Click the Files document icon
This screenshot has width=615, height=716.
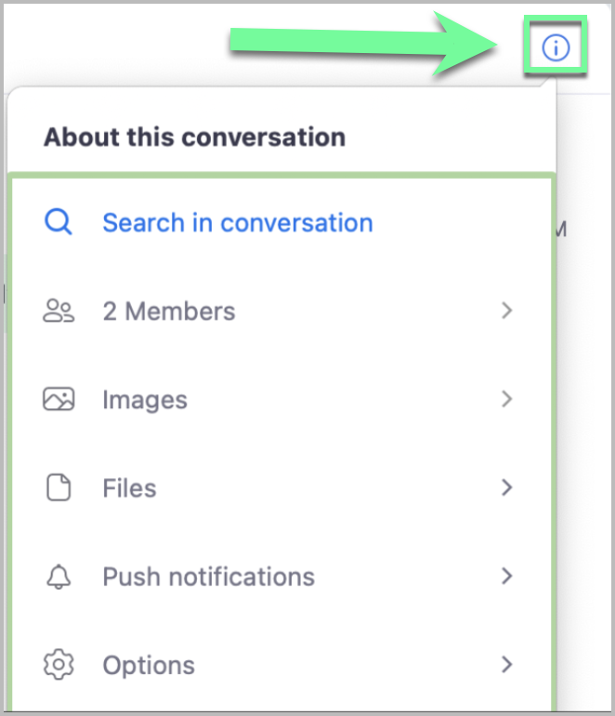[59, 488]
